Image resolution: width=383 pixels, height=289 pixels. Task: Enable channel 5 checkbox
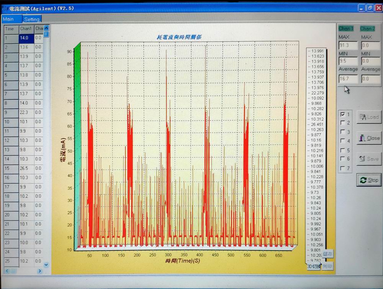coord(343,150)
